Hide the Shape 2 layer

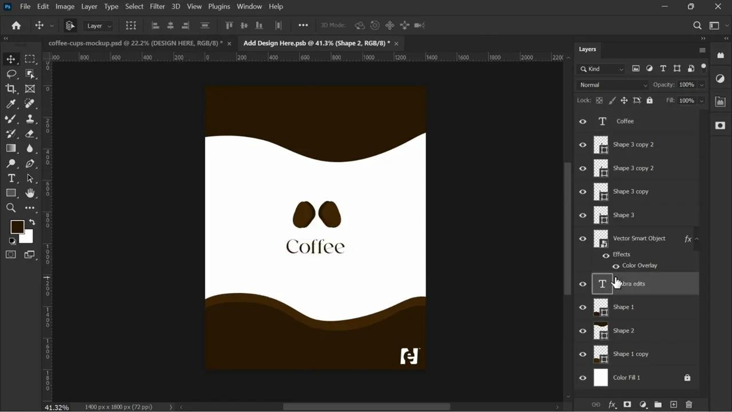(x=583, y=331)
